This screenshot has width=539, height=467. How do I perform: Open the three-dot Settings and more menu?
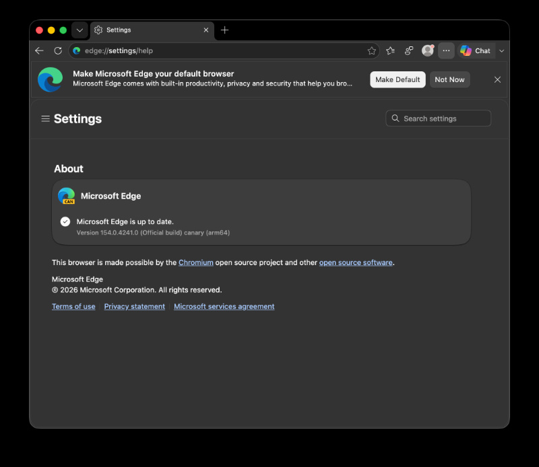(x=446, y=51)
